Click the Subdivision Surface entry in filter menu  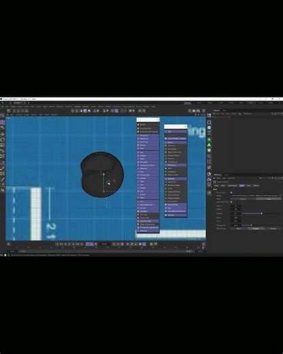pyautogui.click(x=148, y=165)
